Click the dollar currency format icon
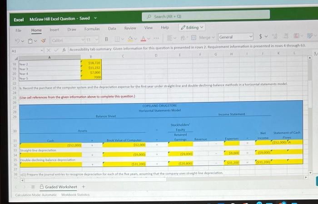This screenshot has height=204, width=318. (261, 36)
